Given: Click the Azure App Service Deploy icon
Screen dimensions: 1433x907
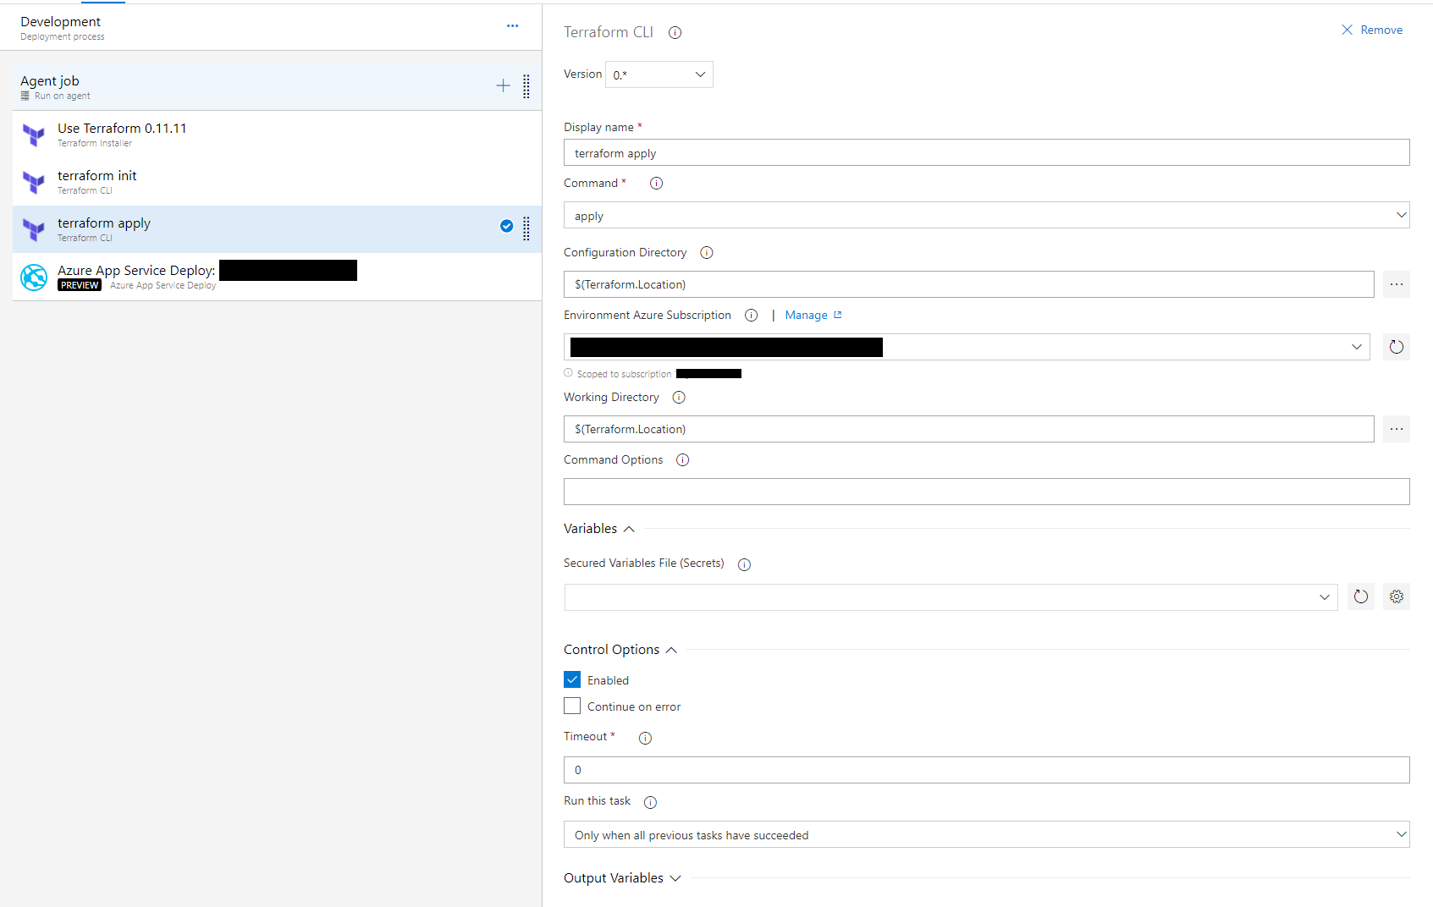Looking at the screenshot, I should [34, 277].
